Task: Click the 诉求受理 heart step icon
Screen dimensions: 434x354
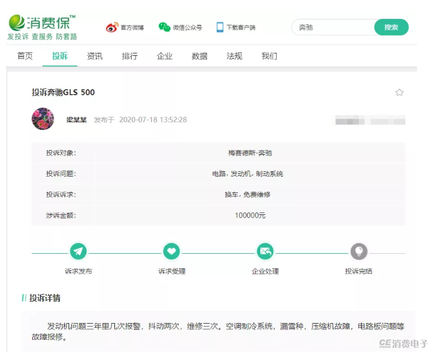Action: pos(172,251)
